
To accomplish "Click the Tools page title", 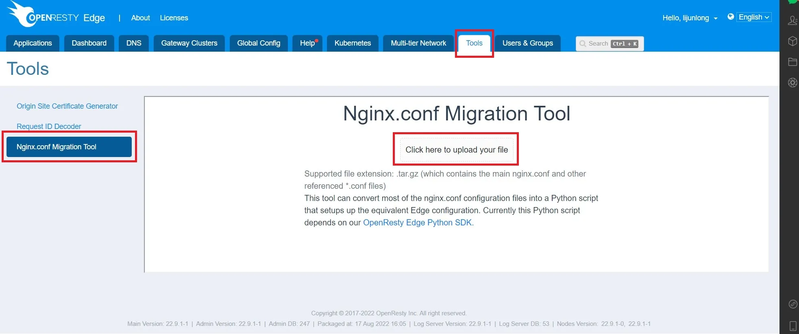I will [28, 69].
